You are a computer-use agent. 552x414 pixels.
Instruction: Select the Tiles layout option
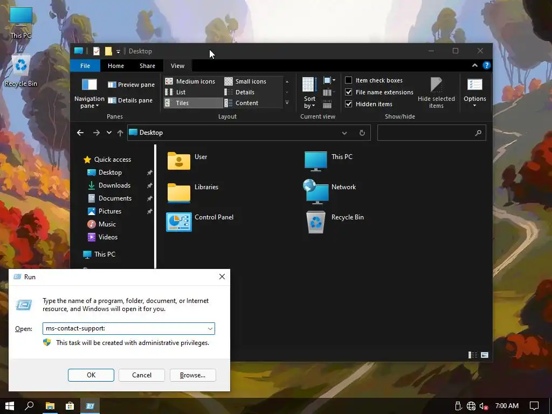(x=194, y=103)
